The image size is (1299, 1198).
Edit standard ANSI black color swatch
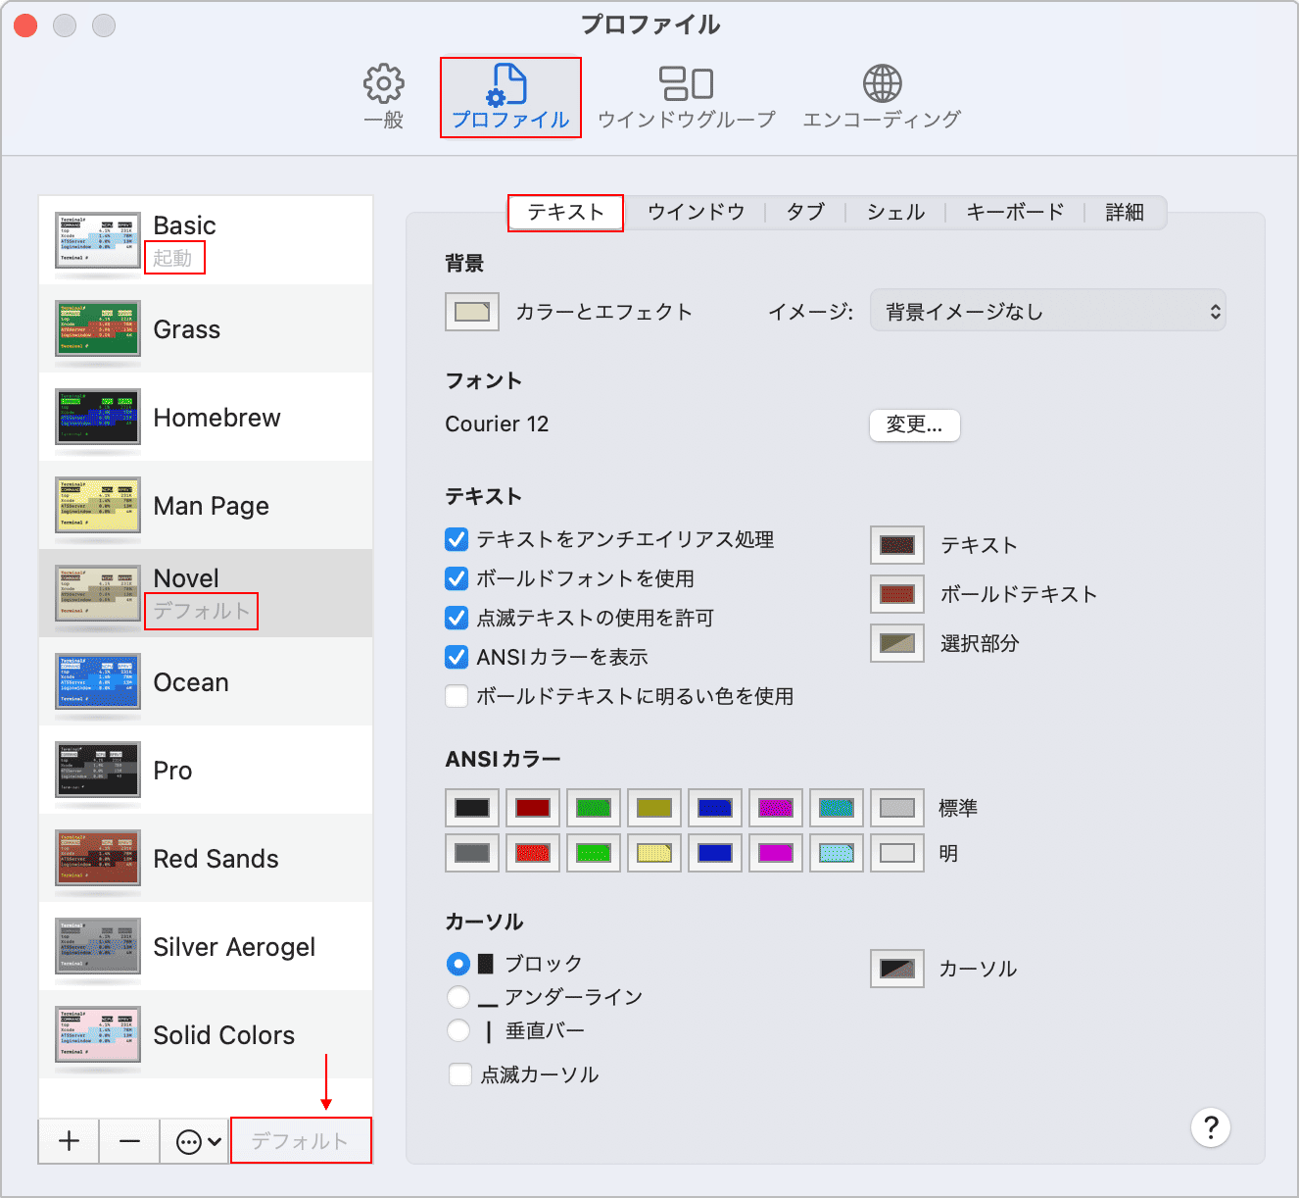click(x=472, y=808)
